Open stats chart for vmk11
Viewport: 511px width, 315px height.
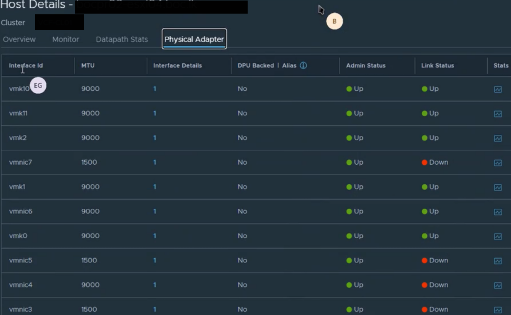click(x=498, y=114)
